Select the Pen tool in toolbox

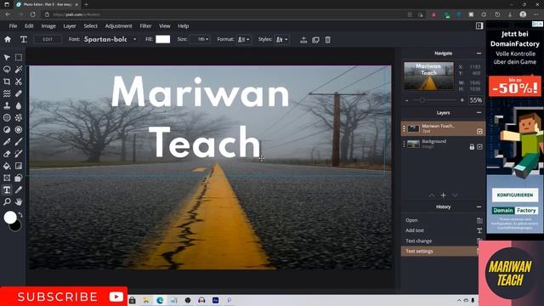tap(7, 142)
